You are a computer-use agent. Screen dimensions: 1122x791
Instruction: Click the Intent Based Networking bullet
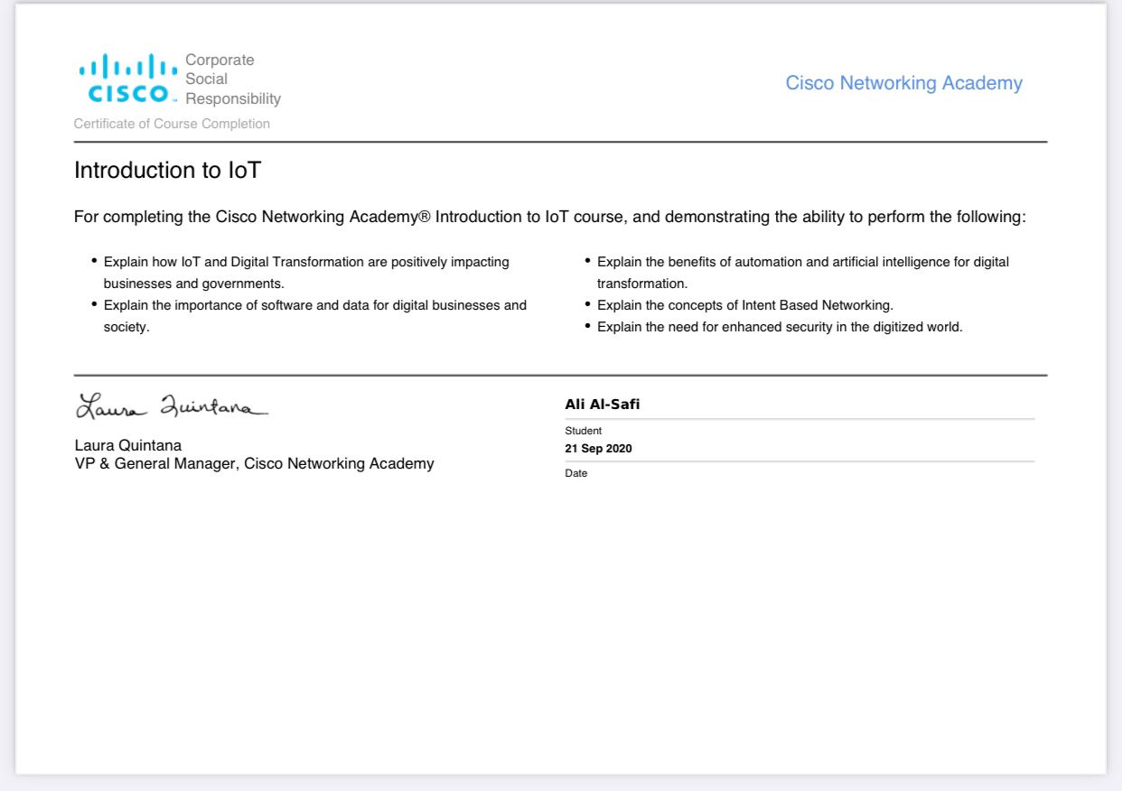744,305
